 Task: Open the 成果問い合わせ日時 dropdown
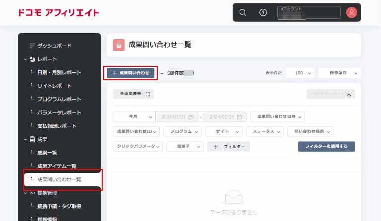277,116
